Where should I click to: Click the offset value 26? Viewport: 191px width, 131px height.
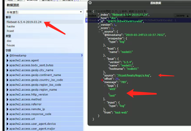point(117,79)
